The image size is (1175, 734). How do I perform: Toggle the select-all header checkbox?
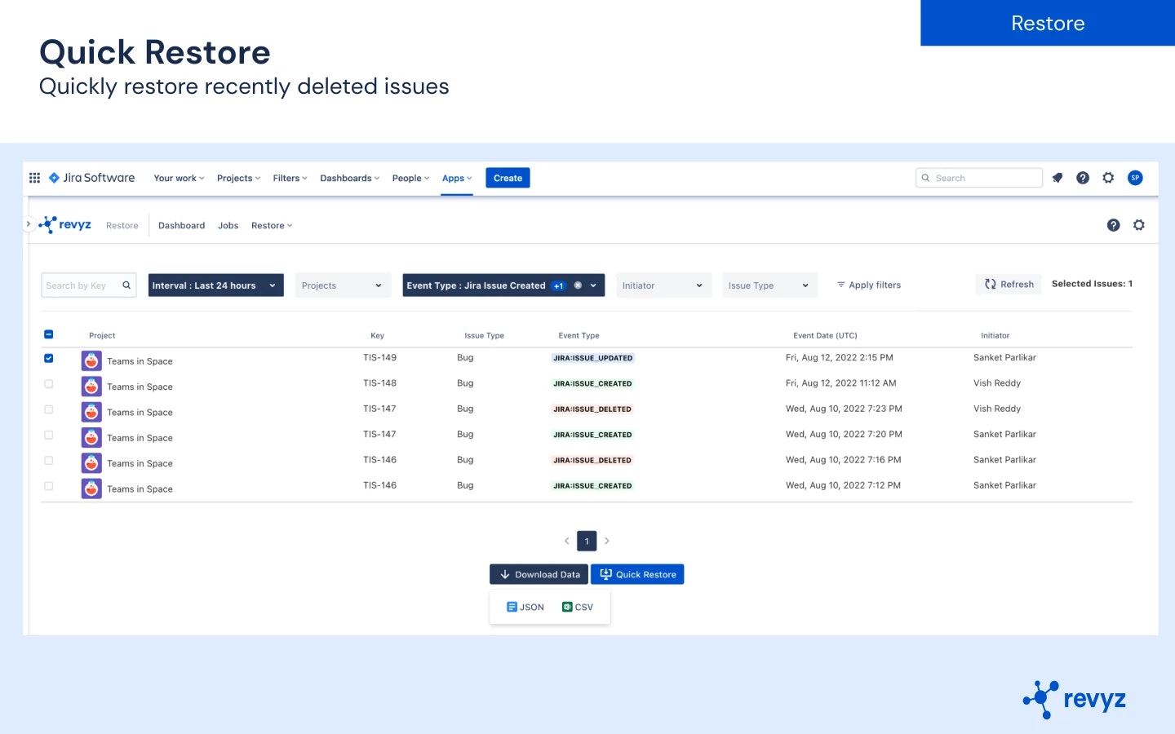point(48,334)
